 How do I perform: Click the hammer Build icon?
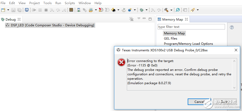tap(166, 10)
